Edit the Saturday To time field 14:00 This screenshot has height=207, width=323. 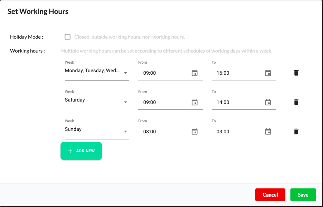[238, 102]
